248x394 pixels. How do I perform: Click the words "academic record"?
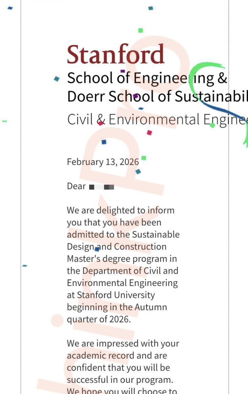coord(100,356)
